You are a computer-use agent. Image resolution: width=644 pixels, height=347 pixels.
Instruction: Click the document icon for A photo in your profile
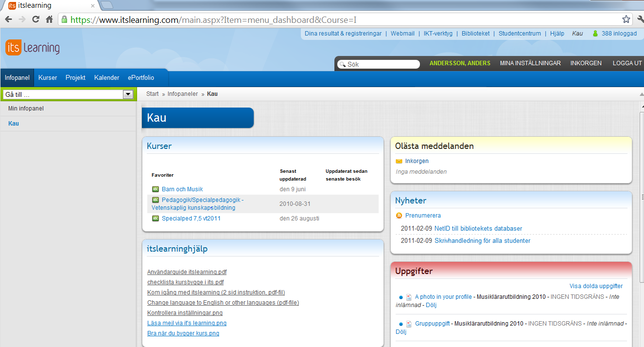pos(409,297)
